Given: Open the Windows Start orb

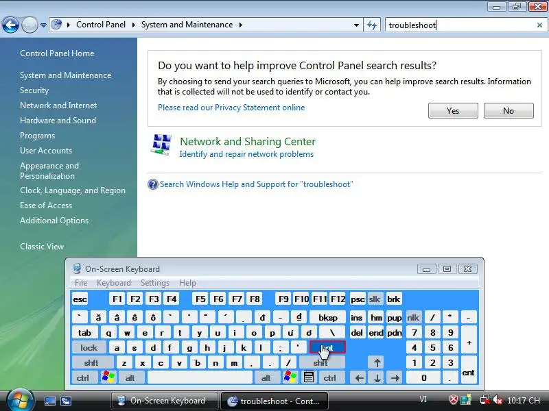Looking at the screenshot, I should point(20,401).
